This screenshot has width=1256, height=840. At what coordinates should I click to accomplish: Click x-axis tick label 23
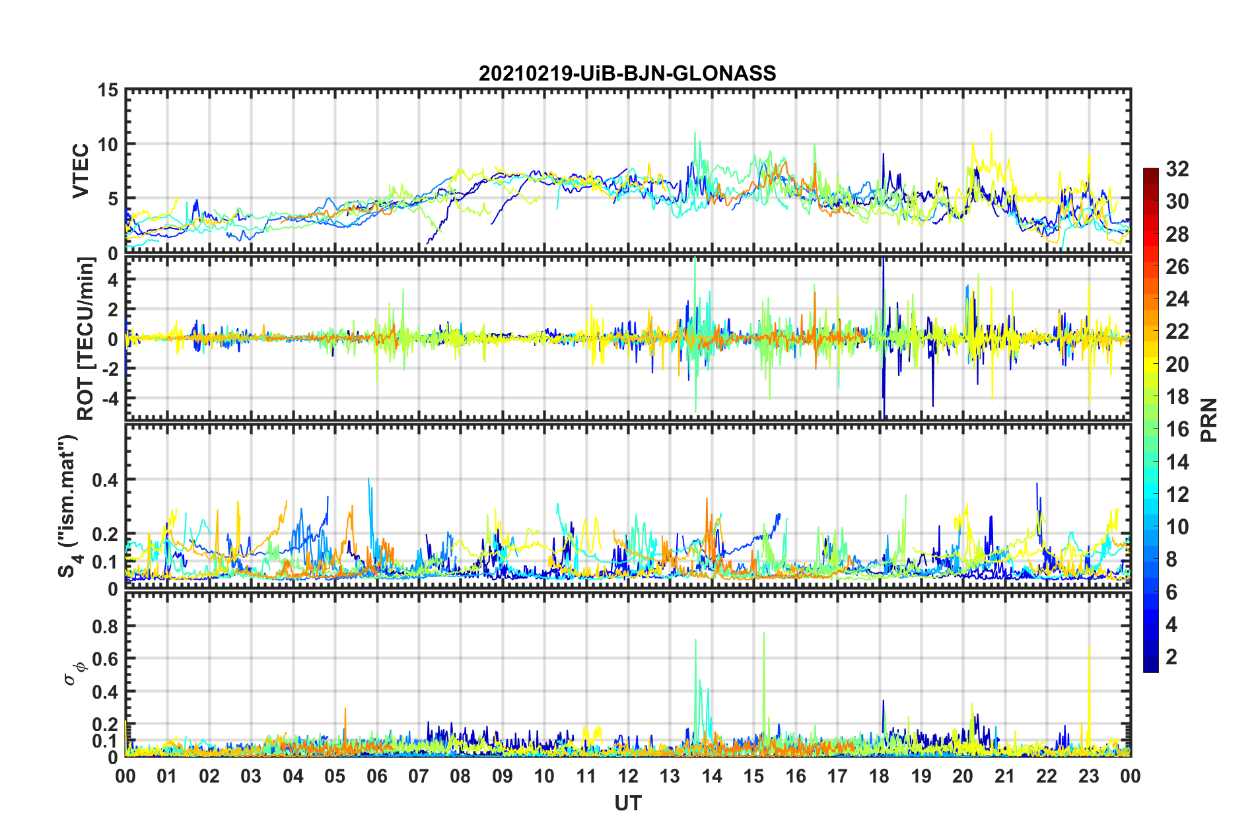click(1088, 776)
